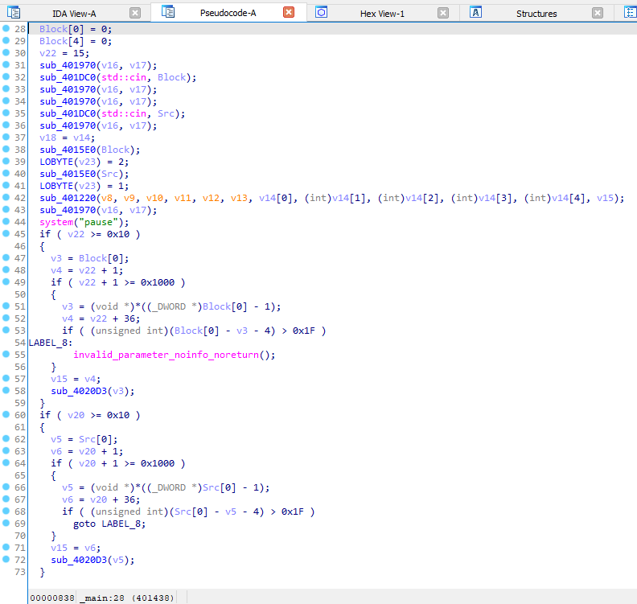Click v3 = Block[0] on line 47
The image size is (637, 604).
(90, 258)
